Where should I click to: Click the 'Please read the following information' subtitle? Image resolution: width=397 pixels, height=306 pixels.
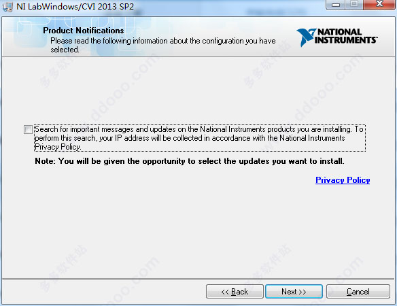pyautogui.click(x=162, y=45)
